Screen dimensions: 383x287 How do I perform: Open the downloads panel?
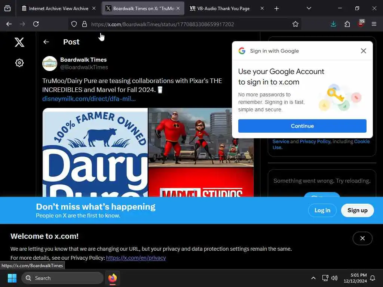coord(333,24)
